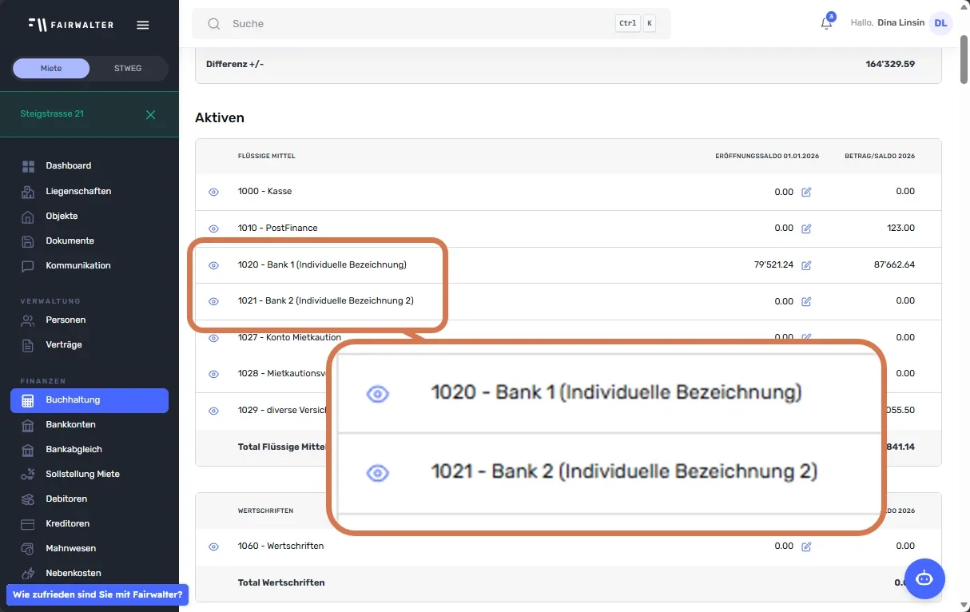Open the DL user avatar menu
Image resolution: width=970 pixels, height=612 pixels.
tap(940, 23)
